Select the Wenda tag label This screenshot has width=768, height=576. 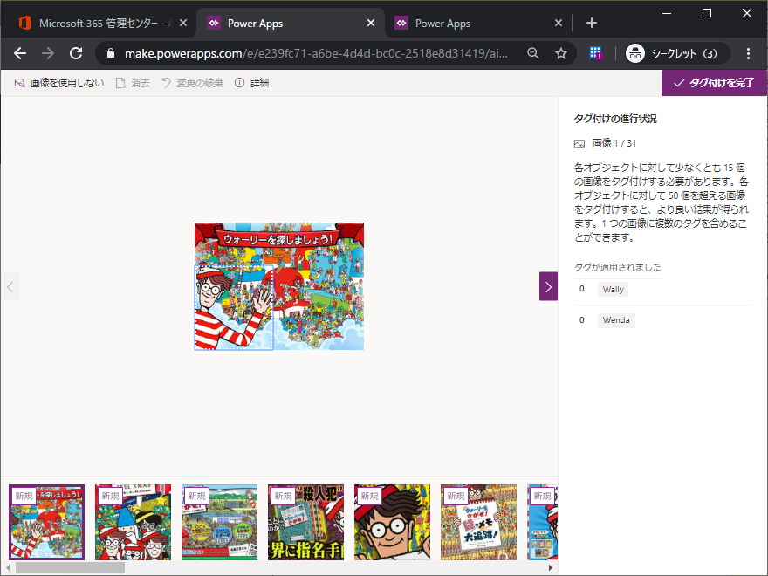tap(616, 320)
